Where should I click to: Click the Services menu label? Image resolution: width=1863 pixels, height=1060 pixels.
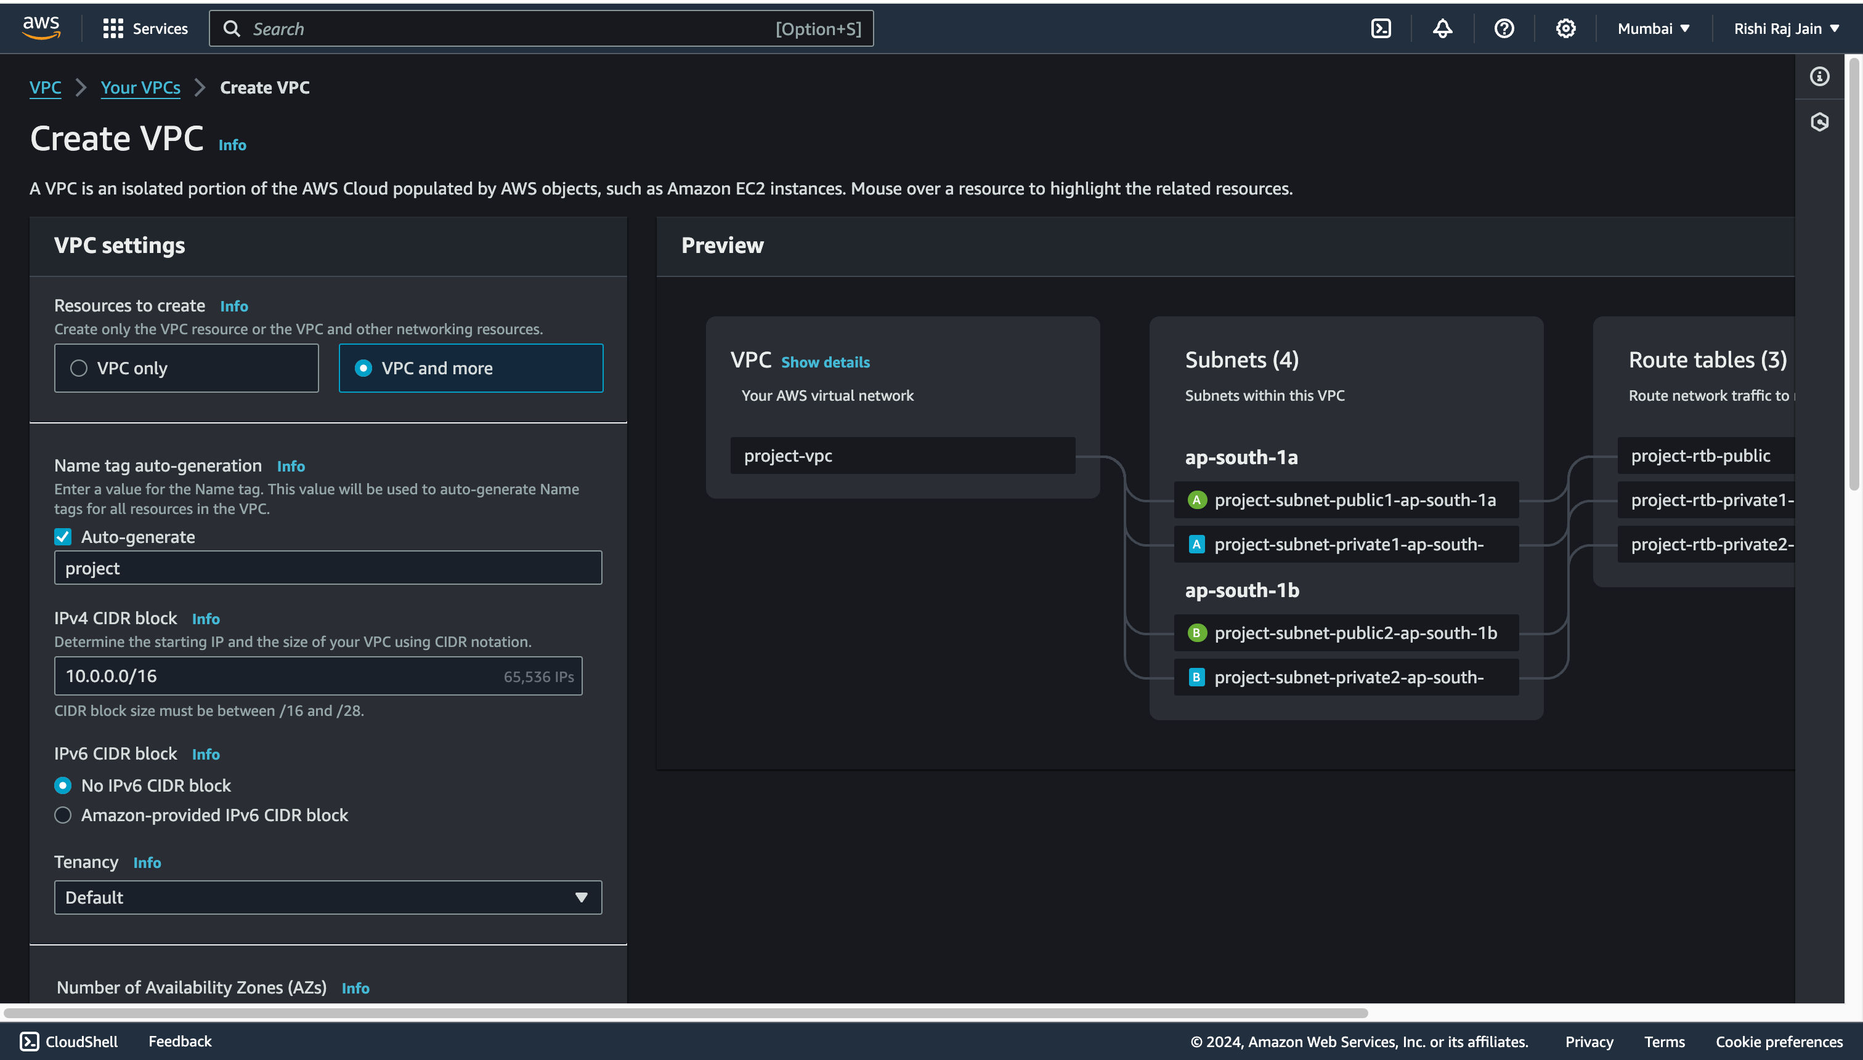(160, 28)
